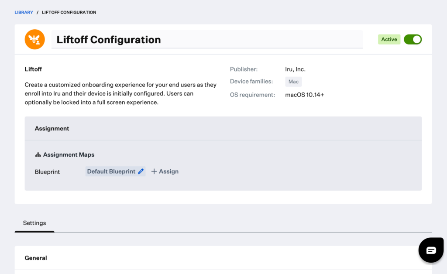Toggle the Active switch off

413,39
